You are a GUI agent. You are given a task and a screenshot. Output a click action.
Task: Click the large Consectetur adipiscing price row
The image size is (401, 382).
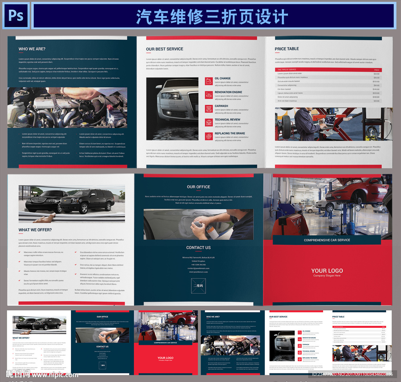pyautogui.click(x=329, y=85)
